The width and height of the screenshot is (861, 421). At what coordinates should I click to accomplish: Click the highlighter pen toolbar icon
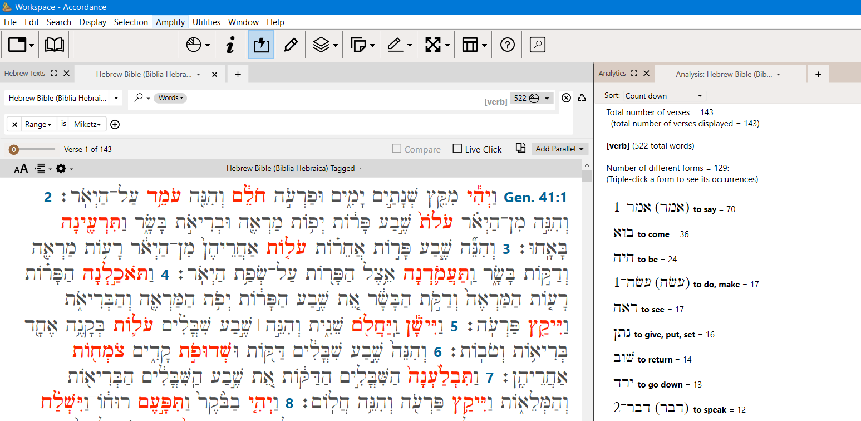(395, 45)
